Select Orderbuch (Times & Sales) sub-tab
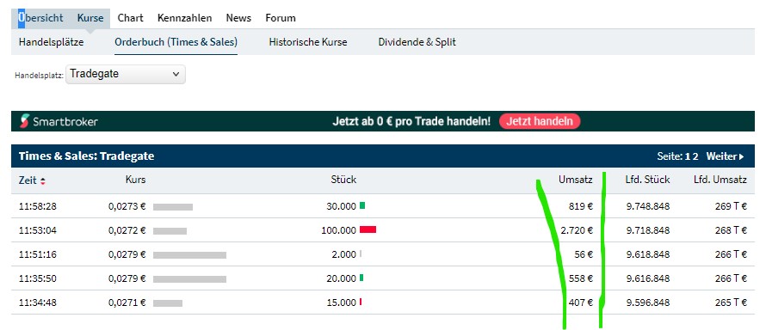Viewport: 766px width, 330px height. click(x=176, y=42)
